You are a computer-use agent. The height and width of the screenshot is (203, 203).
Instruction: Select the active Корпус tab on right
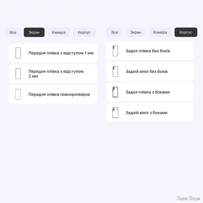[186, 32]
